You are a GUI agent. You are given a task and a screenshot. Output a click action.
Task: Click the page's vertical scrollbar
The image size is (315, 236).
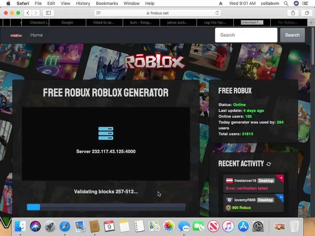click(x=313, y=46)
